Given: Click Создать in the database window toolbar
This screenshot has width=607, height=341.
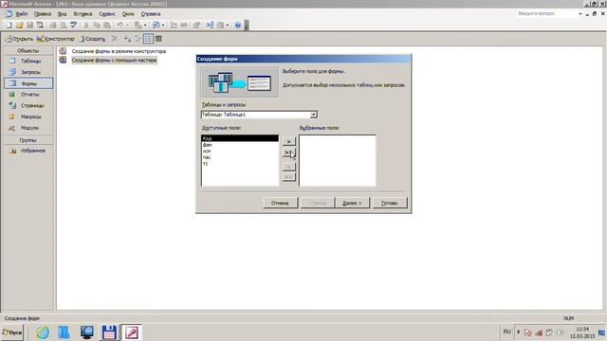Looking at the screenshot, I should 92,39.
